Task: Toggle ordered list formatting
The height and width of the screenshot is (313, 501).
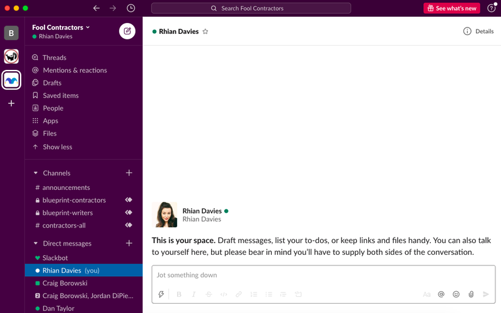Action: coord(254,294)
